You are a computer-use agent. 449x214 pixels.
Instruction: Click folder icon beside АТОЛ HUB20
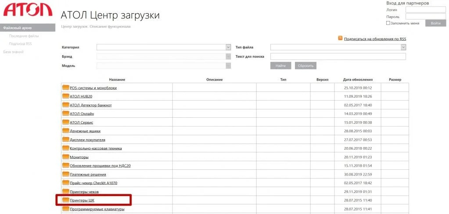(66, 96)
